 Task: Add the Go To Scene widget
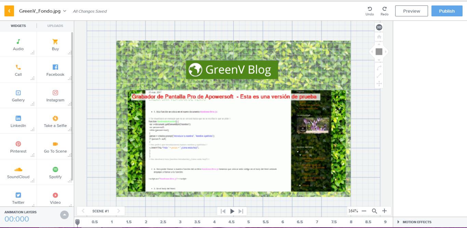coord(55,147)
